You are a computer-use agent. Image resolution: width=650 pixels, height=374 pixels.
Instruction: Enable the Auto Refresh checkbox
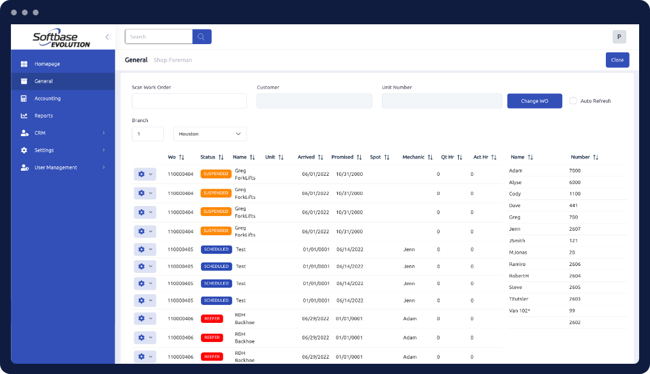pyautogui.click(x=573, y=101)
